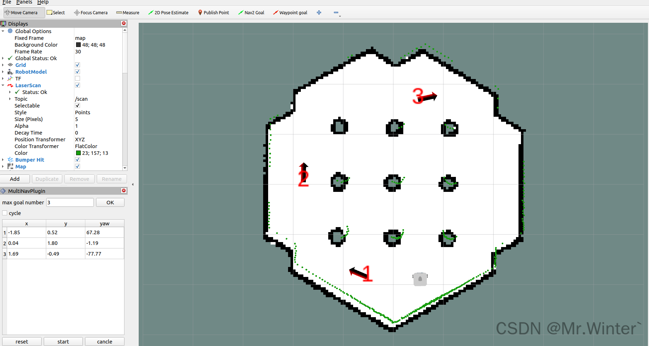The image size is (649, 346).
Task: Click the Displays panel monitor icon
Action: coord(3,23)
